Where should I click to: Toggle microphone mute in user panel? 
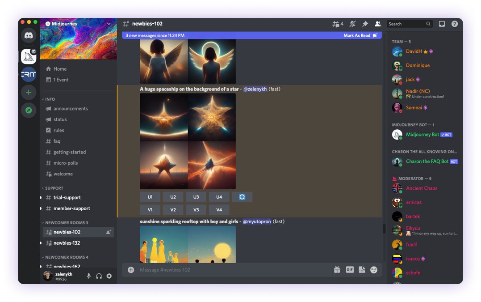pos(88,276)
